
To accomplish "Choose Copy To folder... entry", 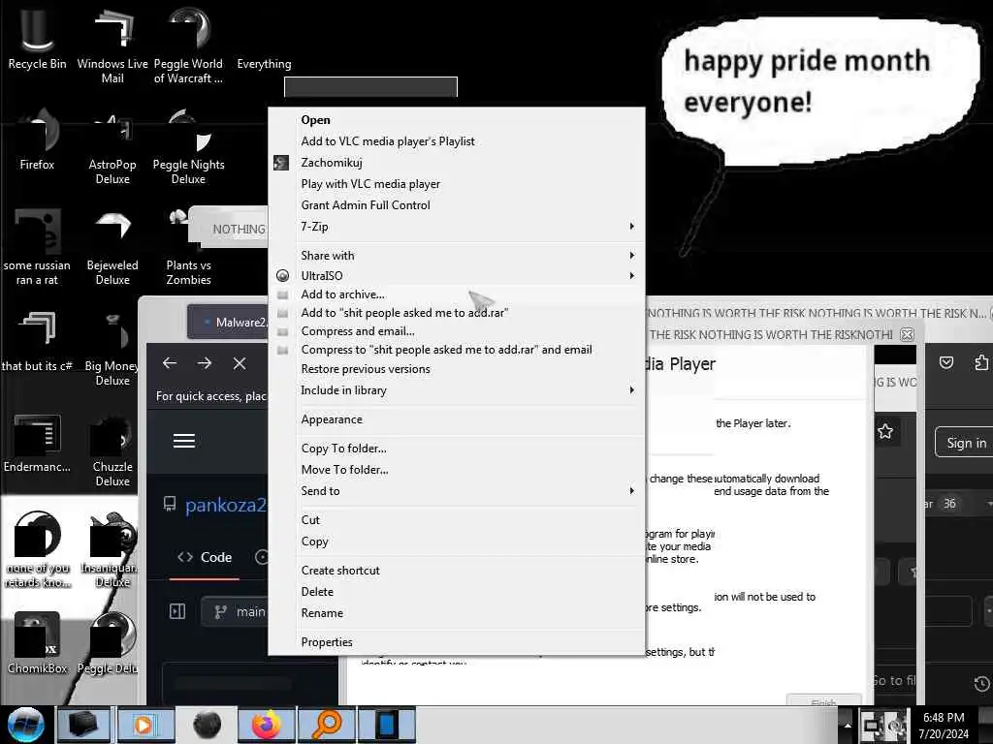I will pos(456,449).
